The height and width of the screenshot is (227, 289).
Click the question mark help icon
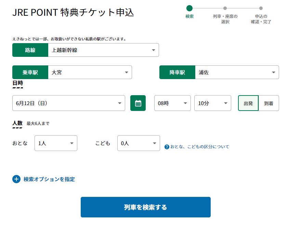167,147
